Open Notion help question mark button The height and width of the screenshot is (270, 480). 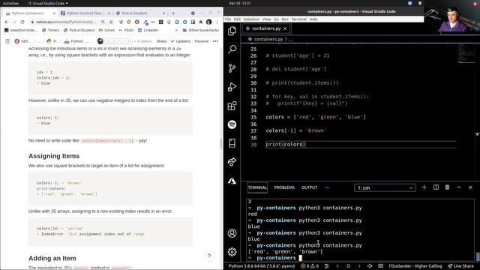coord(209,256)
